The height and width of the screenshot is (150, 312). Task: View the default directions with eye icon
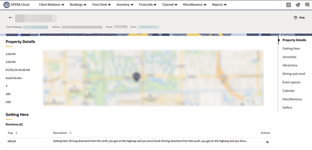click(267, 142)
